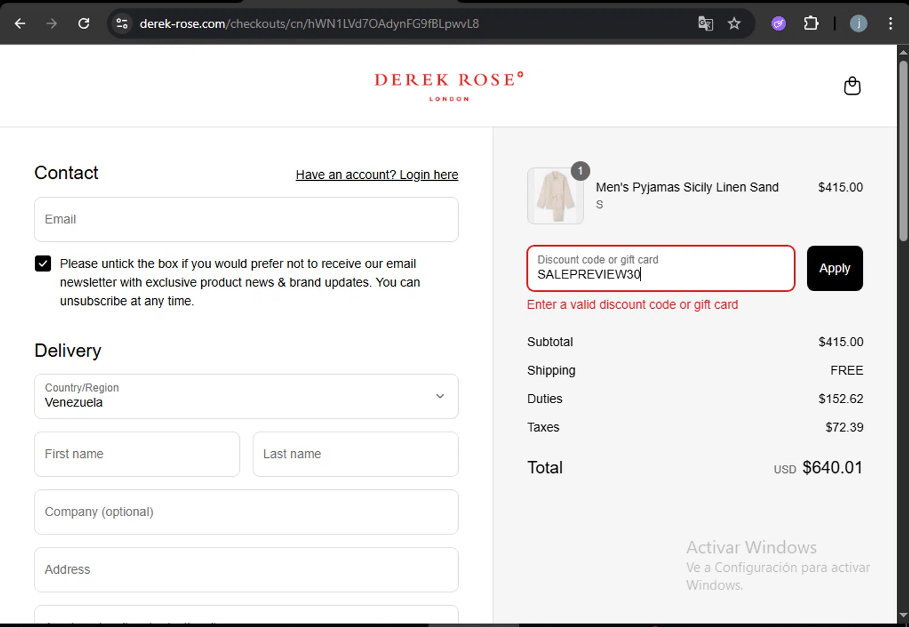Click the 'Enter a valid discount code' error message
Viewport: 909px width, 627px height.
pos(632,305)
